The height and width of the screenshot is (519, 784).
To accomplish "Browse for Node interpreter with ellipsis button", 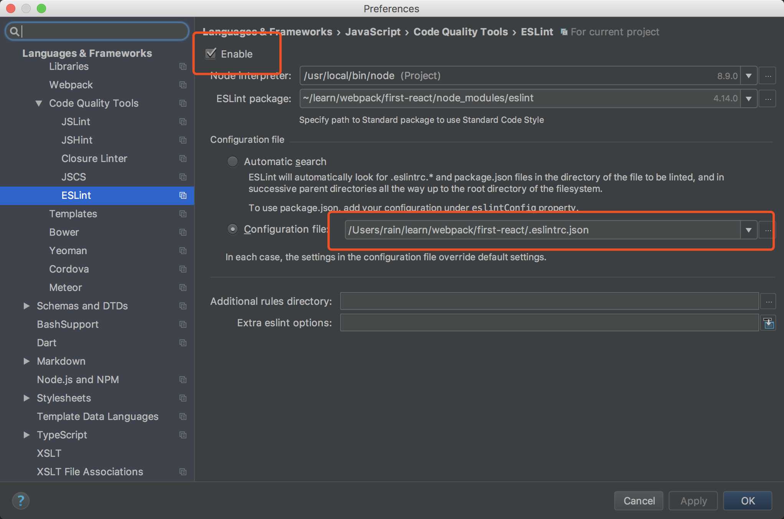I will (768, 76).
